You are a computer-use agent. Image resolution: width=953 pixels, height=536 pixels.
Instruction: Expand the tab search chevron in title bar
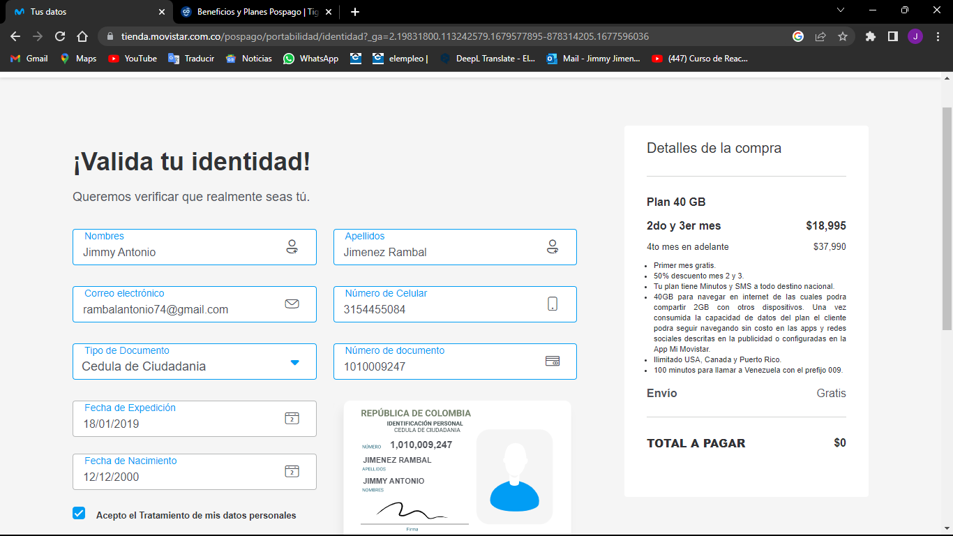[x=840, y=10]
